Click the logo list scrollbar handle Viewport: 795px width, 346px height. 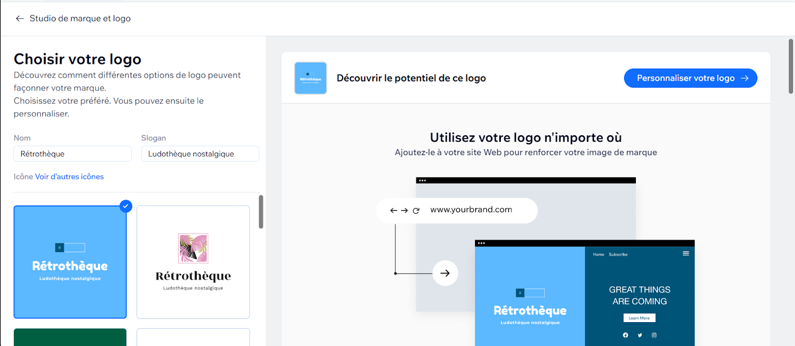[x=261, y=212]
